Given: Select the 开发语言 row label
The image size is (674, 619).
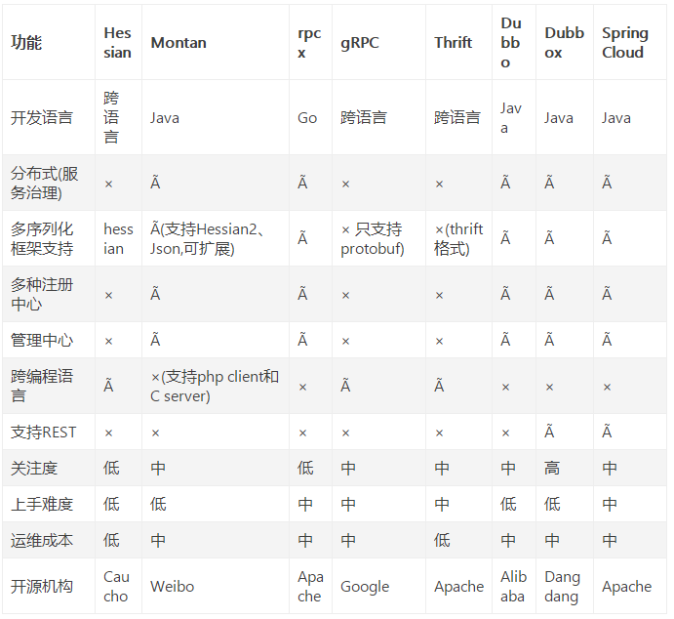Looking at the screenshot, I should [42, 117].
